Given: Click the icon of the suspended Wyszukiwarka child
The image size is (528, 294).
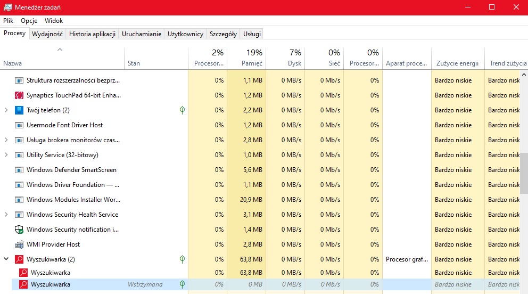Looking at the screenshot, I should pyautogui.click(x=23, y=284).
